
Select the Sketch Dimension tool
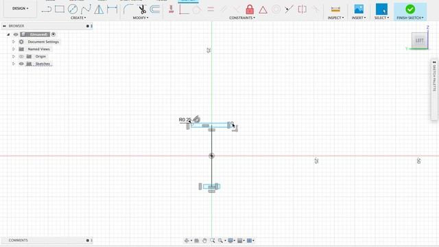[112, 9]
